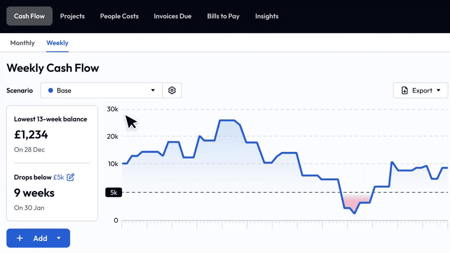Expand the Scenario dropdown arrow
Viewport: 450px width, 253px height.
153,90
